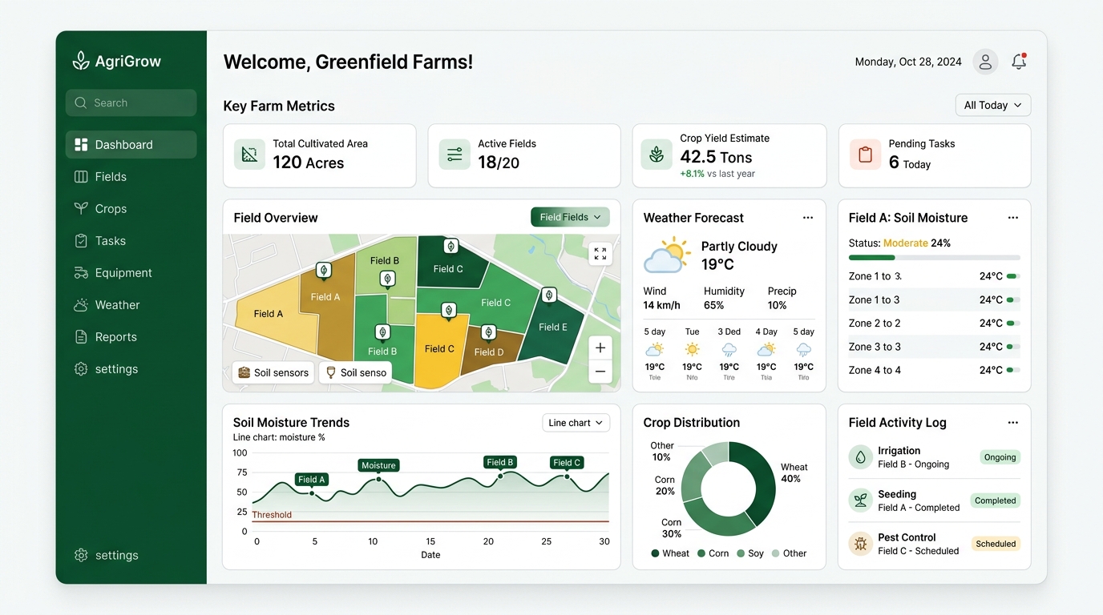Image resolution: width=1103 pixels, height=615 pixels.
Task: Click the Total Cultivated Area icon
Action: click(x=250, y=155)
